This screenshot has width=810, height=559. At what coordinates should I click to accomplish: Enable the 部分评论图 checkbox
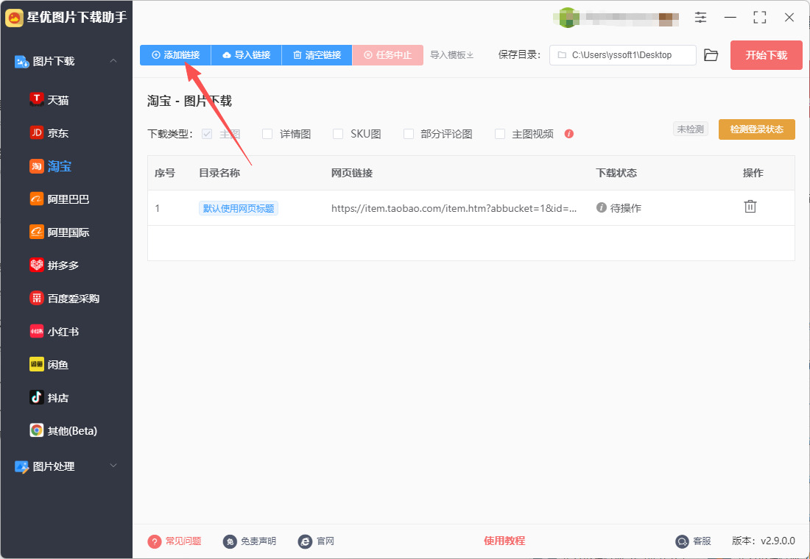pos(409,134)
